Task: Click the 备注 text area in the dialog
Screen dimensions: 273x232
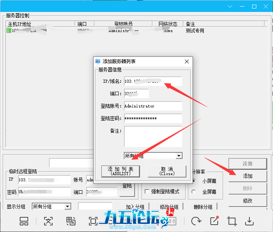Action: click(x=153, y=136)
